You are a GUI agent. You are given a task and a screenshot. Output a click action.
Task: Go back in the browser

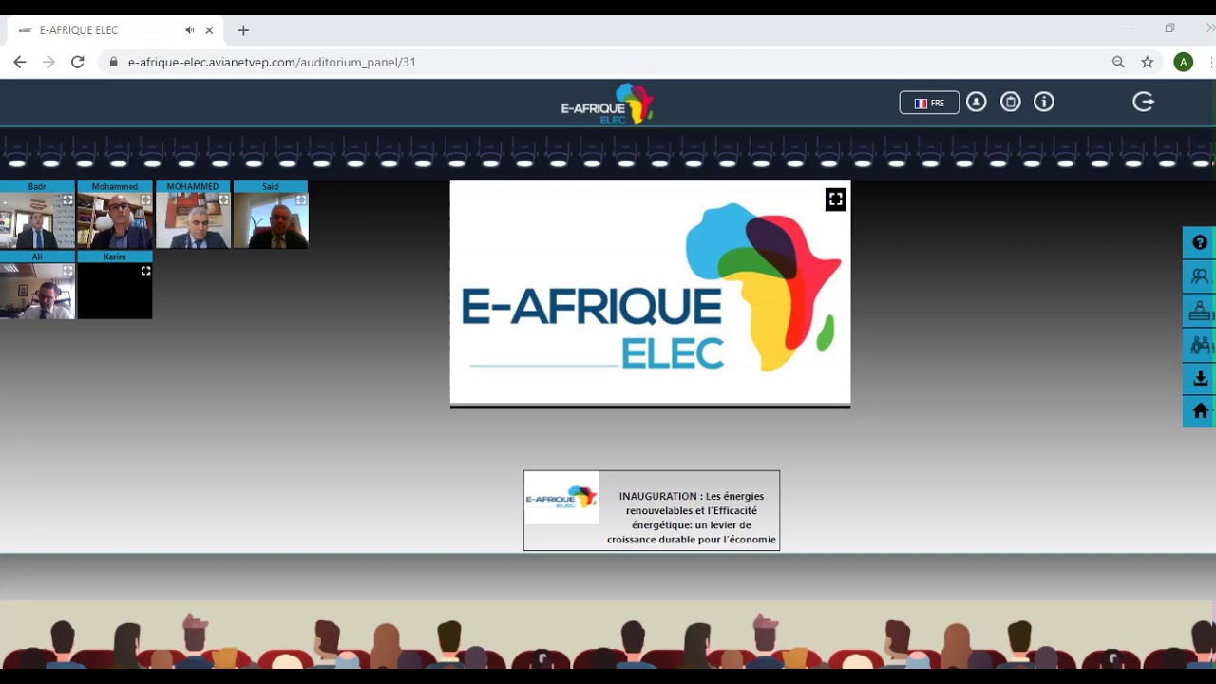(20, 62)
